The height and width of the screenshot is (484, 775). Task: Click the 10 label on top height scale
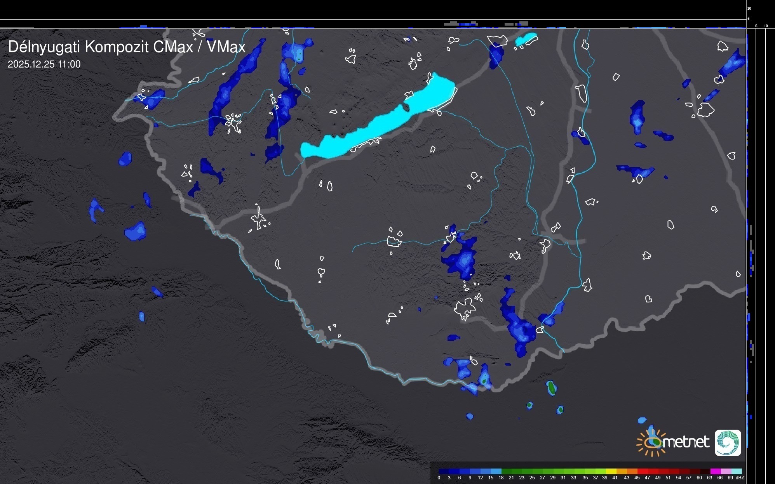(x=749, y=8)
